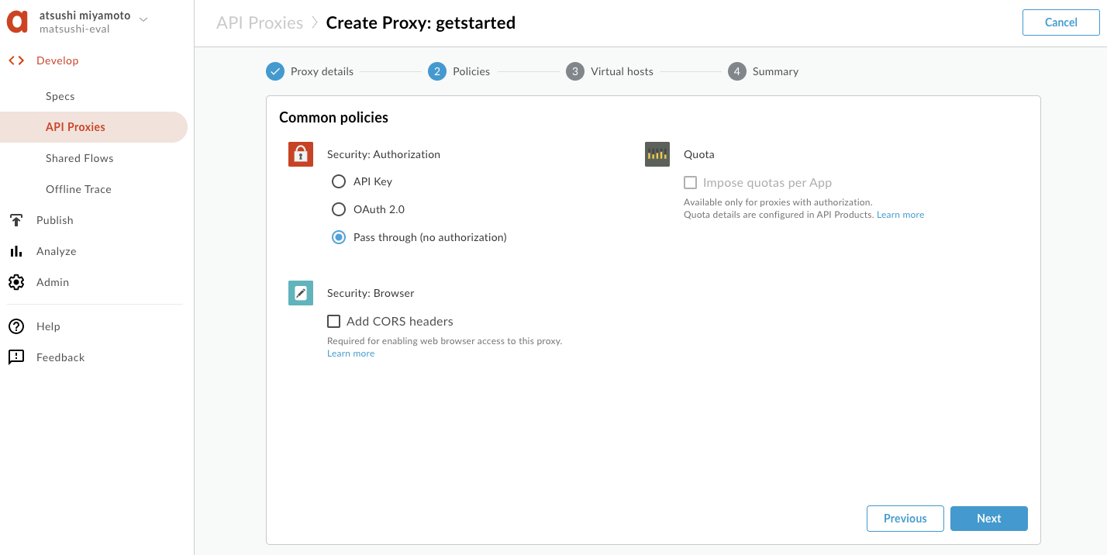This screenshot has height=555, width=1107.
Task: Click the Cancel button
Action: [x=1061, y=22]
